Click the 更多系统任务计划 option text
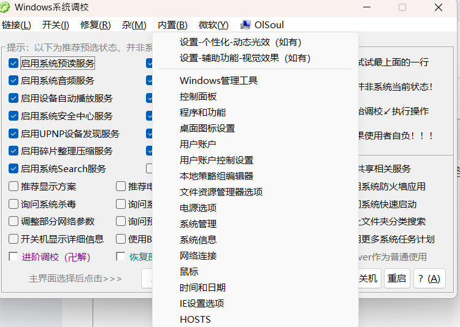This screenshot has height=327, width=460. click(x=397, y=239)
